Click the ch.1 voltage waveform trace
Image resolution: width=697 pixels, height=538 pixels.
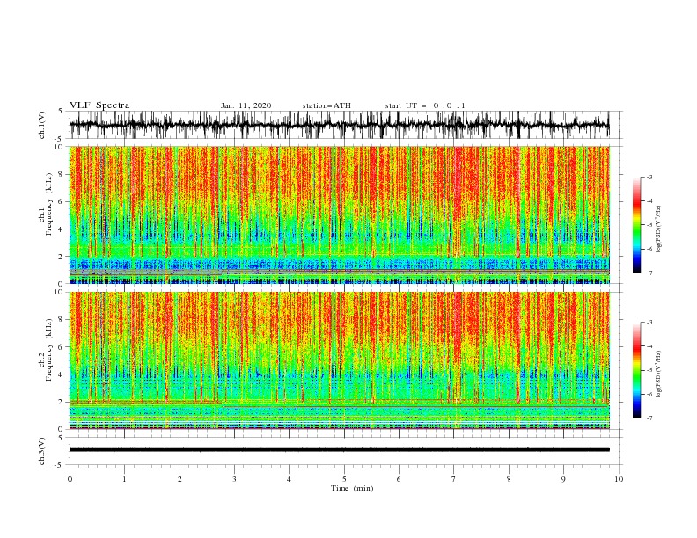339,125
